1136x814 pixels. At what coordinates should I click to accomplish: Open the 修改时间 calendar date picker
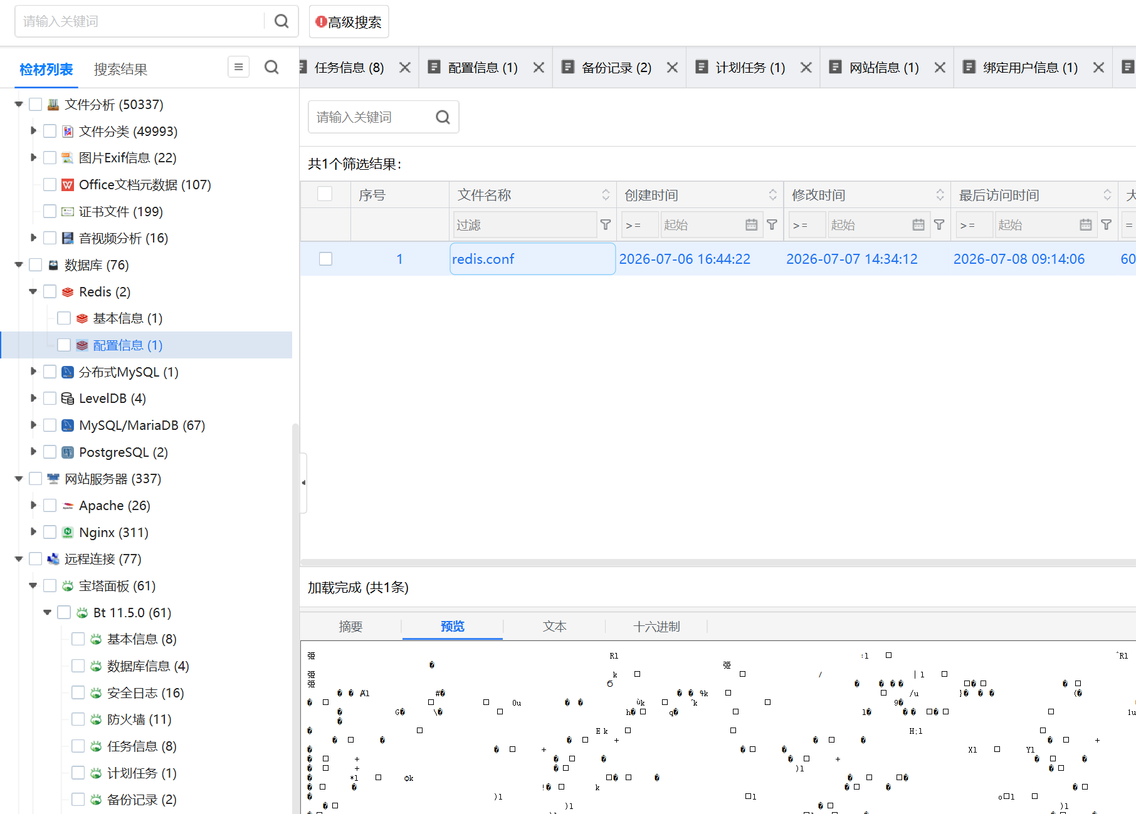(x=918, y=224)
